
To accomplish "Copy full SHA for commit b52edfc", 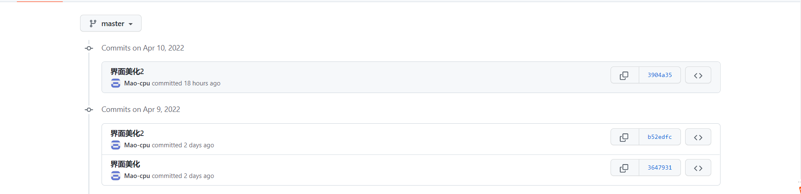I will click(x=624, y=137).
